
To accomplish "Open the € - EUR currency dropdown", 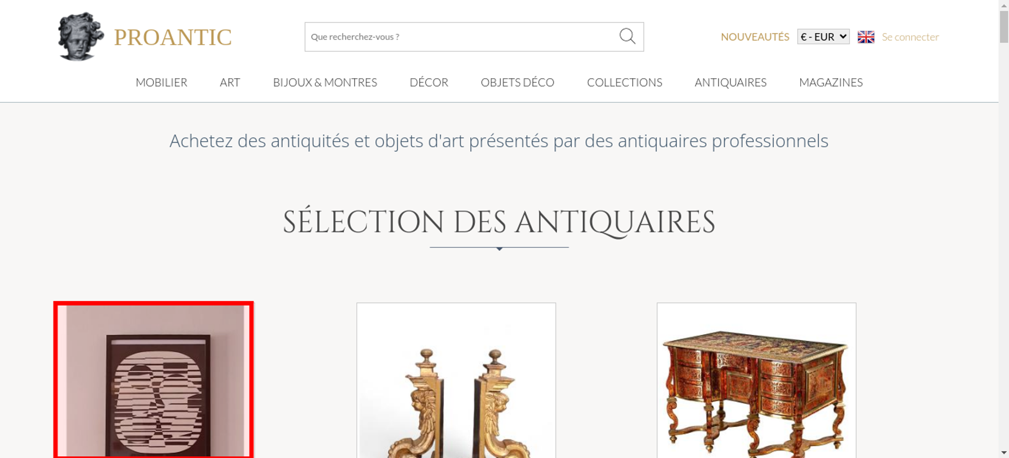I will tap(823, 37).
